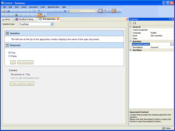This screenshot has height=131, width=175.
Task: Click the Expand plus toolbar icon
Action: [x=48, y=11]
